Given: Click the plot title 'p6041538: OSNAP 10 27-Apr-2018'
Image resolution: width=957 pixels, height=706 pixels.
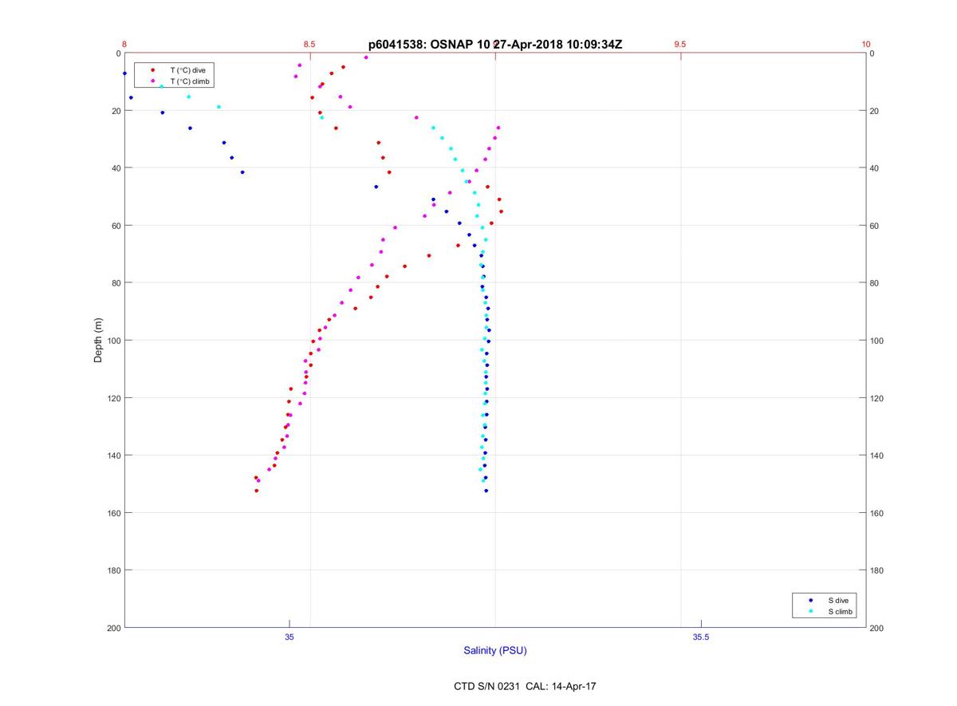Looking at the screenshot, I should coord(495,45).
